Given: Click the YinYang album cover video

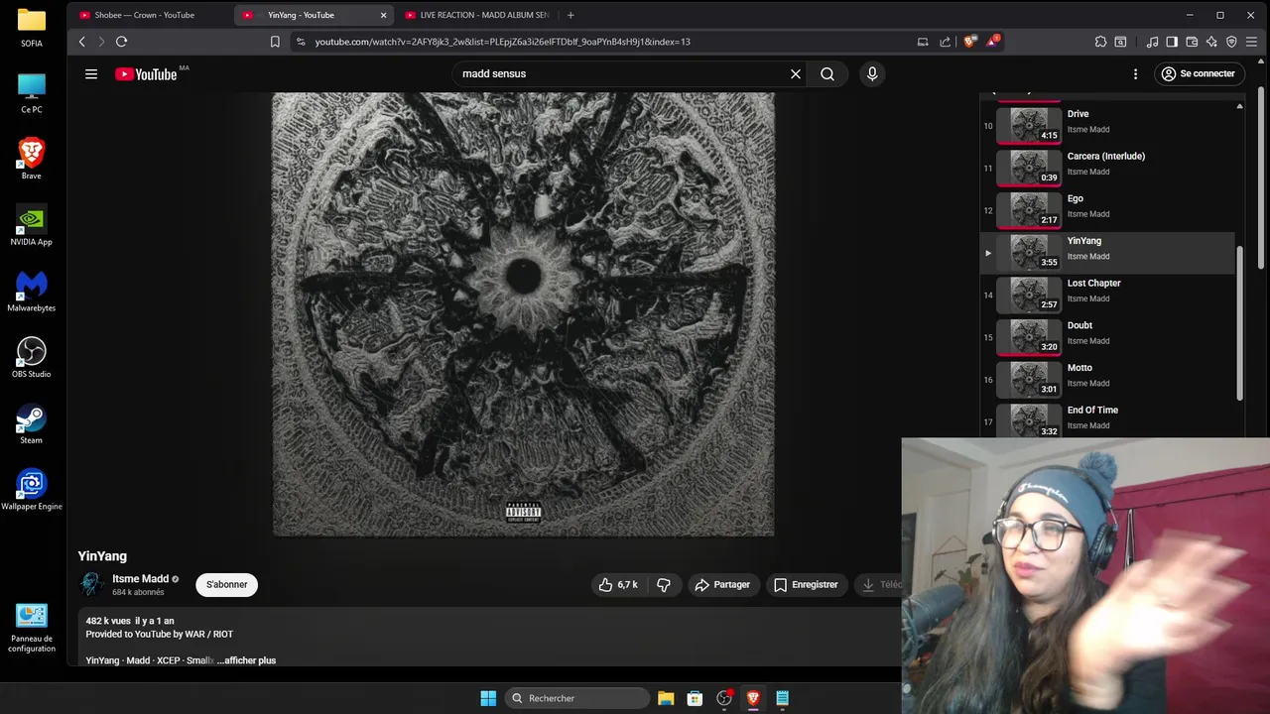Looking at the screenshot, I should [523, 314].
